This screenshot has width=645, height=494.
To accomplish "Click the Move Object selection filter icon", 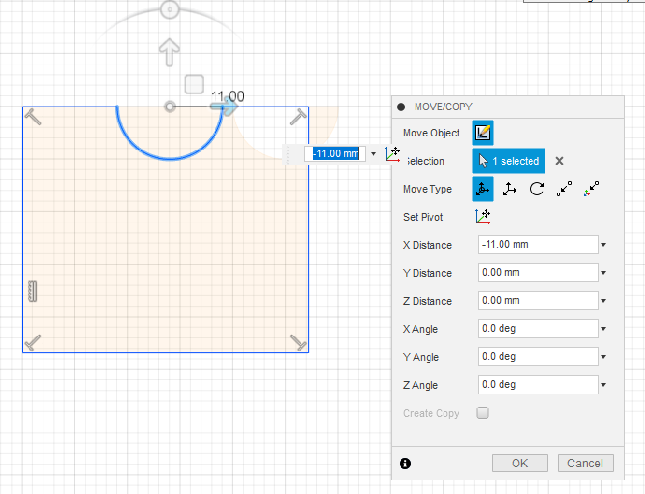I will (482, 132).
